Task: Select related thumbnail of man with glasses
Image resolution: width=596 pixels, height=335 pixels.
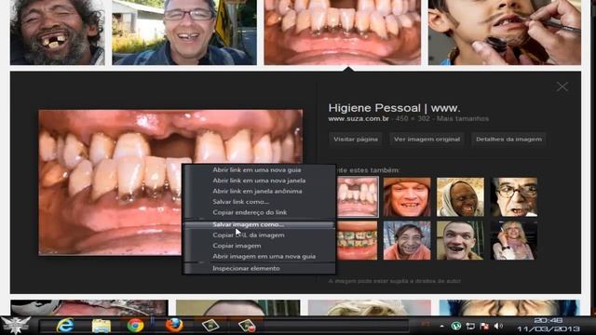Action: click(514, 196)
